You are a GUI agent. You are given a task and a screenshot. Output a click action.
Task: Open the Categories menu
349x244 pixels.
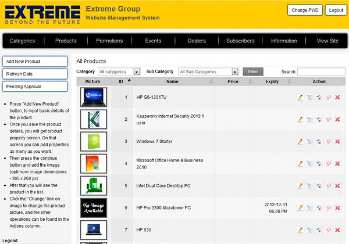pyautogui.click(x=22, y=41)
